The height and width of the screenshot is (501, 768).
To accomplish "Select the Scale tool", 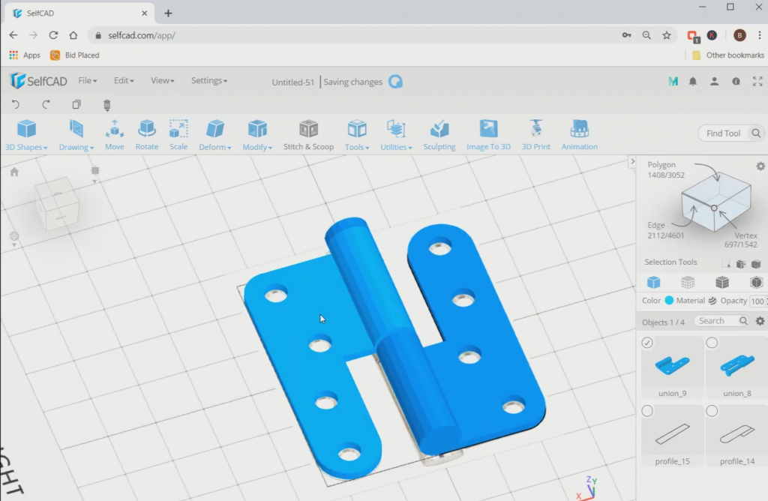I will [x=178, y=135].
